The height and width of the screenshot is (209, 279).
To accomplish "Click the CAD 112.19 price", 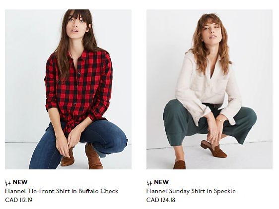I will point(19,200).
